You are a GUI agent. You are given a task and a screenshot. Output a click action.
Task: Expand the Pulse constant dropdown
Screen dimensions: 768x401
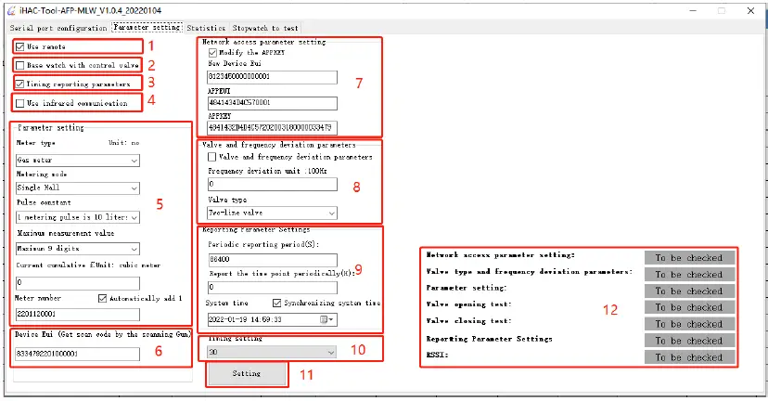click(78, 217)
